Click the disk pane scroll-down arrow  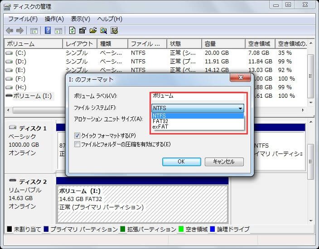click(x=311, y=221)
